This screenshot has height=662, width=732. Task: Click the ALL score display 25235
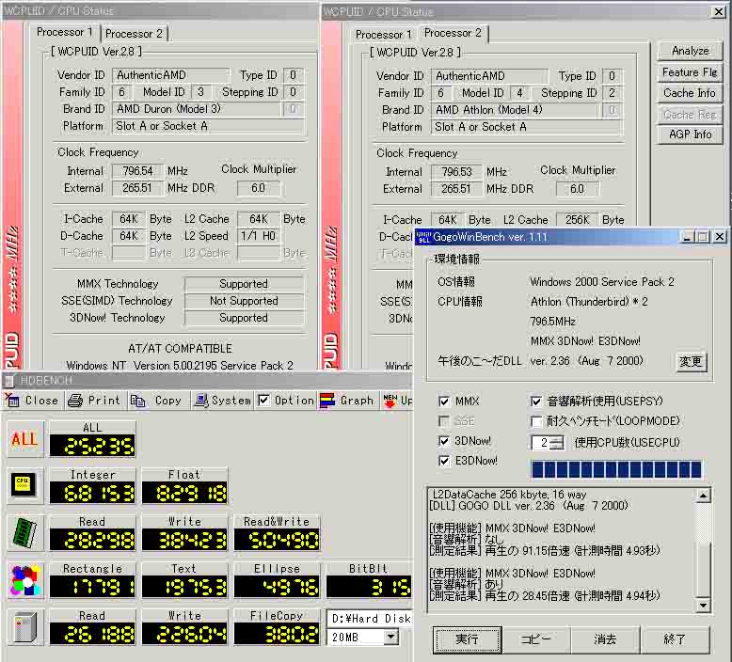pyautogui.click(x=92, y=446)
